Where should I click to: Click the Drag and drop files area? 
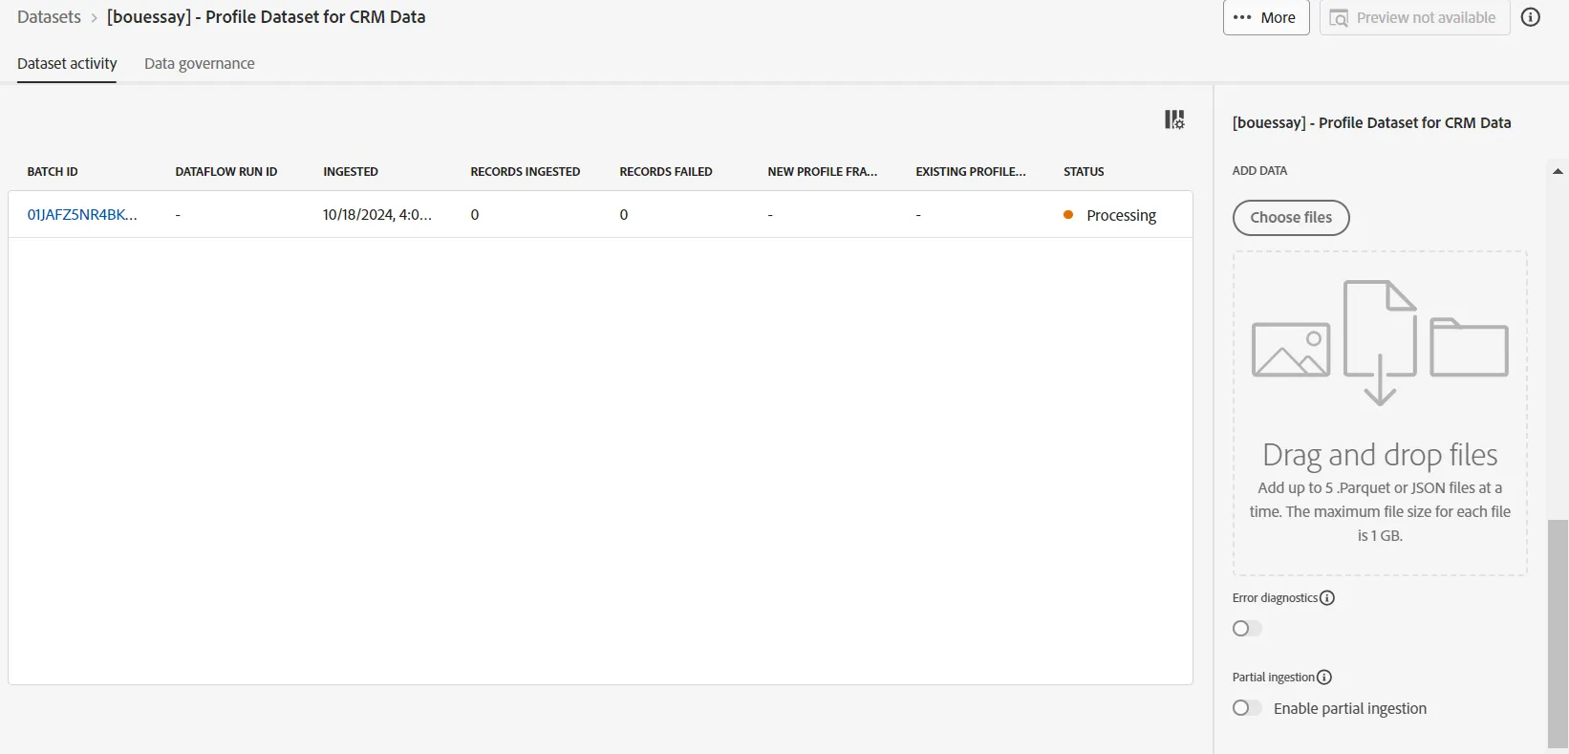point(1380,413)
